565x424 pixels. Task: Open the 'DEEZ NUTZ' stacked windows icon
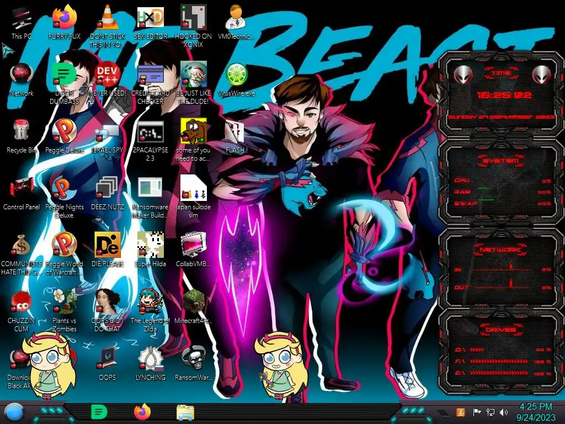(x=108, y=194)
